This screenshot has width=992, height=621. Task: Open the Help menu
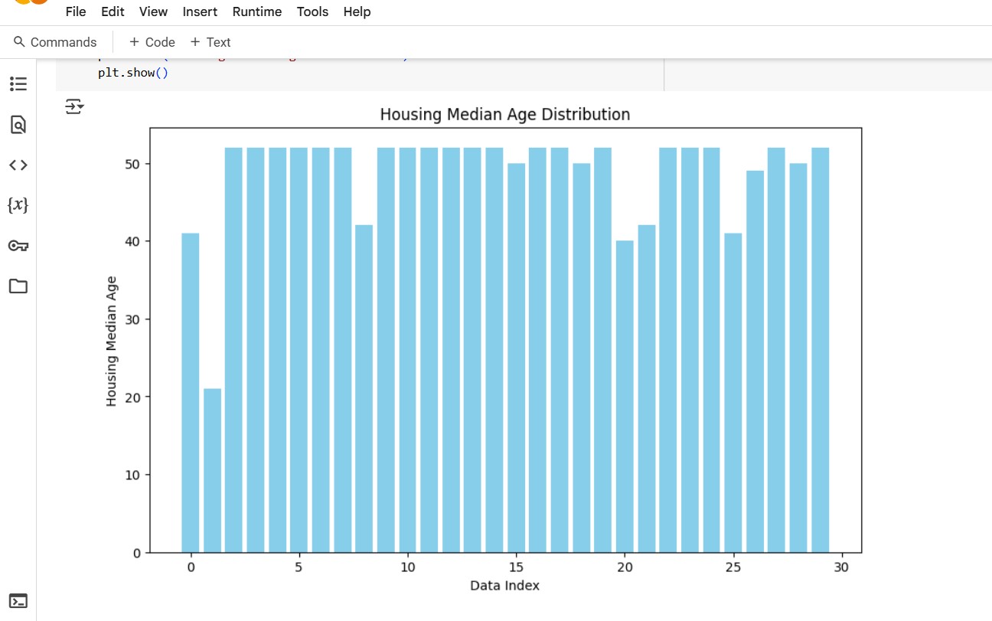pyautogui.click(x=357, y=11)
